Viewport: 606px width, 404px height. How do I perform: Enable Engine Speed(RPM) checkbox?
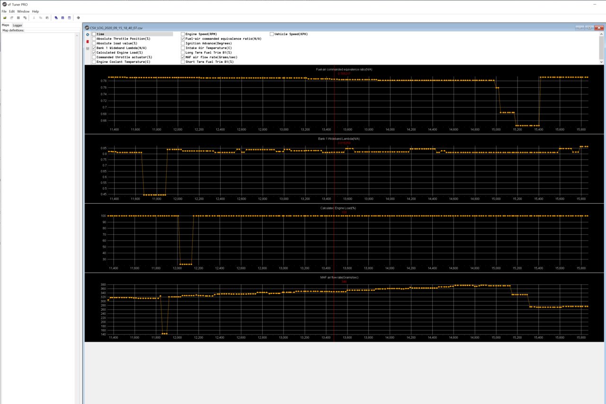click(183, 34)
